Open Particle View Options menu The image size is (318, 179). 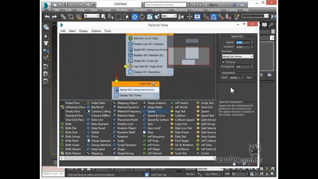tap(96, 31)
